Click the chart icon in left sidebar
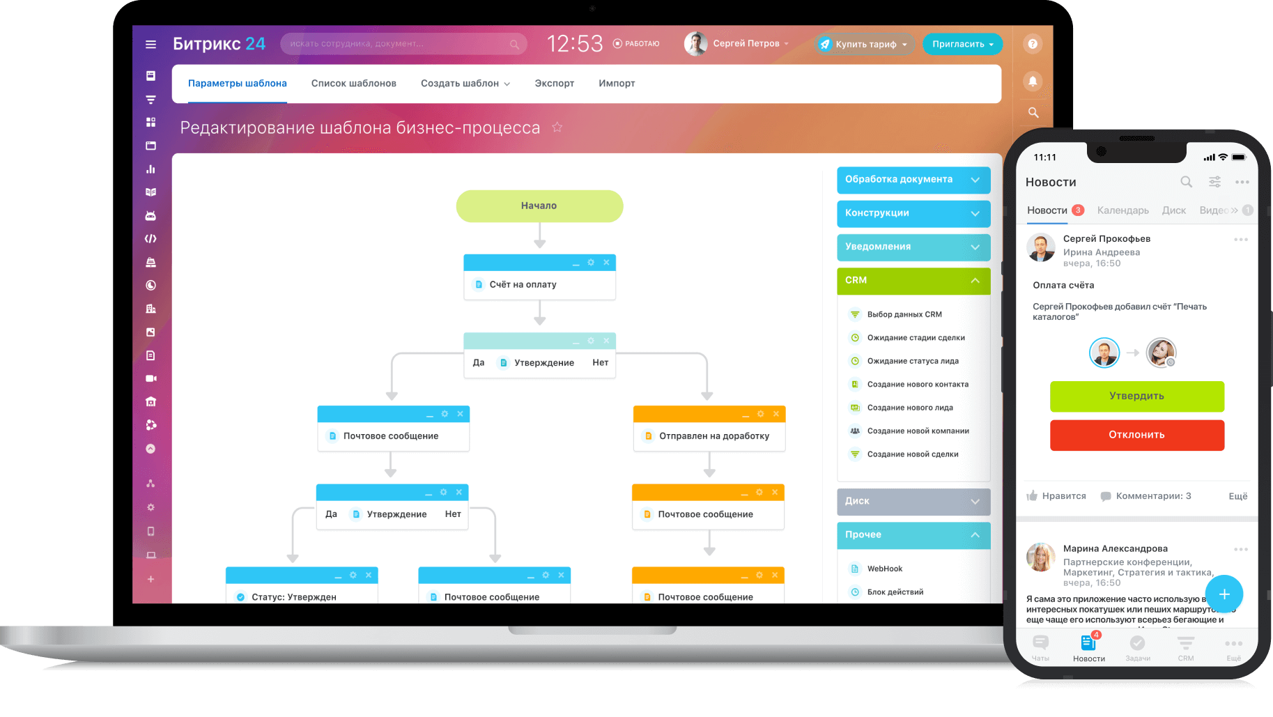The width and height of the screenshot is (1273, 717). (x=151, y=169)
